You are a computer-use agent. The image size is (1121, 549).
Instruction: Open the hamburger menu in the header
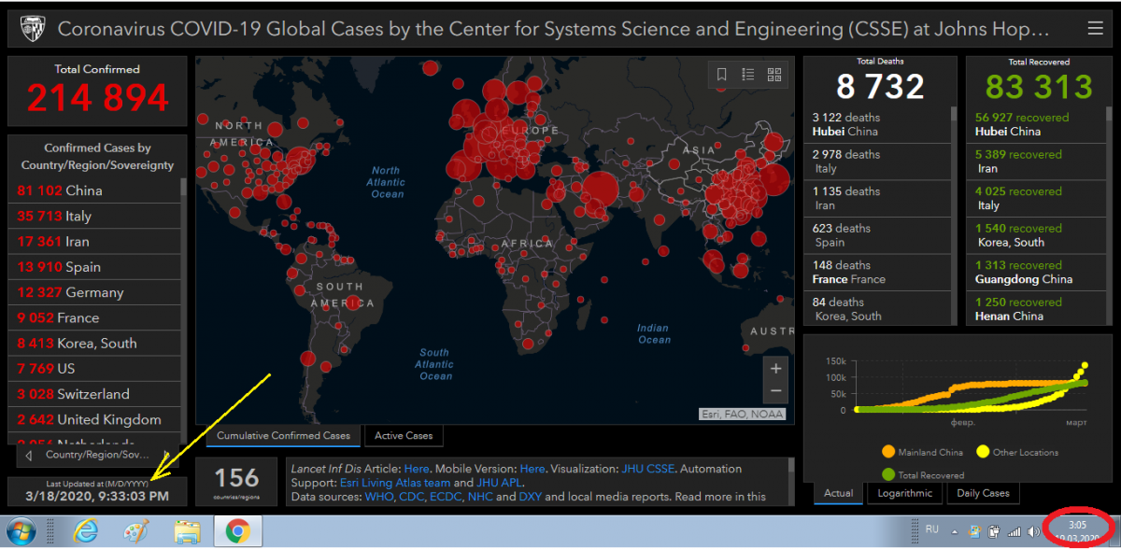coord(1096,29)
